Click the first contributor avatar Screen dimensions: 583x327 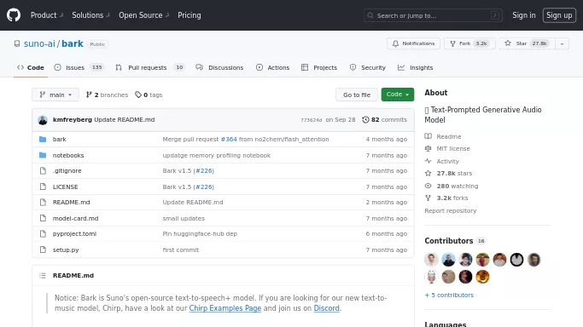tap(431, 260)
